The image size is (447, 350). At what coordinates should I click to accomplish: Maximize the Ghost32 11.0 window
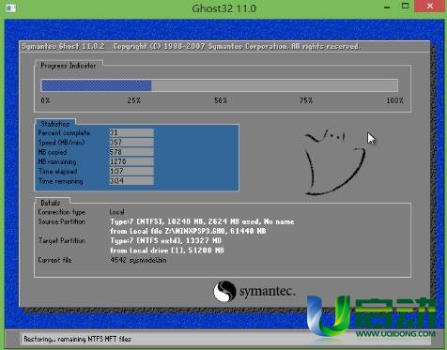[406, 6]
